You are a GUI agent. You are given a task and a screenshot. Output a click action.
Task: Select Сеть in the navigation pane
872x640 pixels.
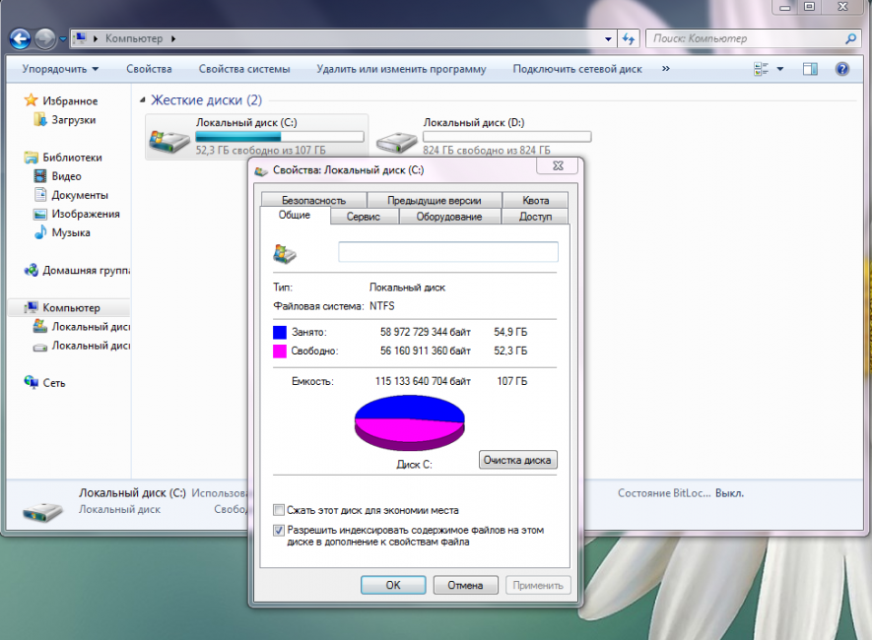(x=54, y=383)
